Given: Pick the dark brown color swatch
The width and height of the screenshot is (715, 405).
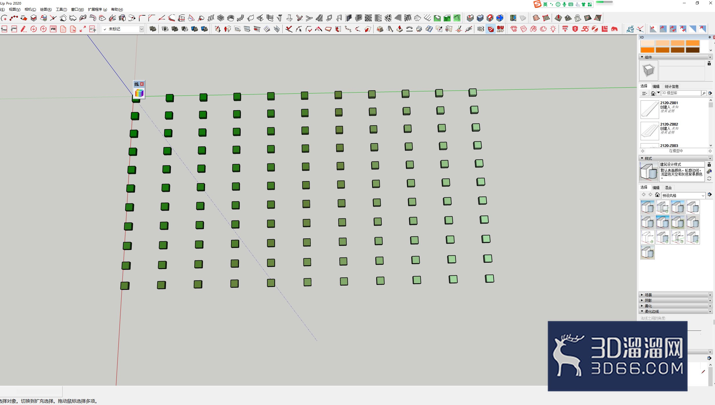Looking at the screenshot, I should click(693, 50).
